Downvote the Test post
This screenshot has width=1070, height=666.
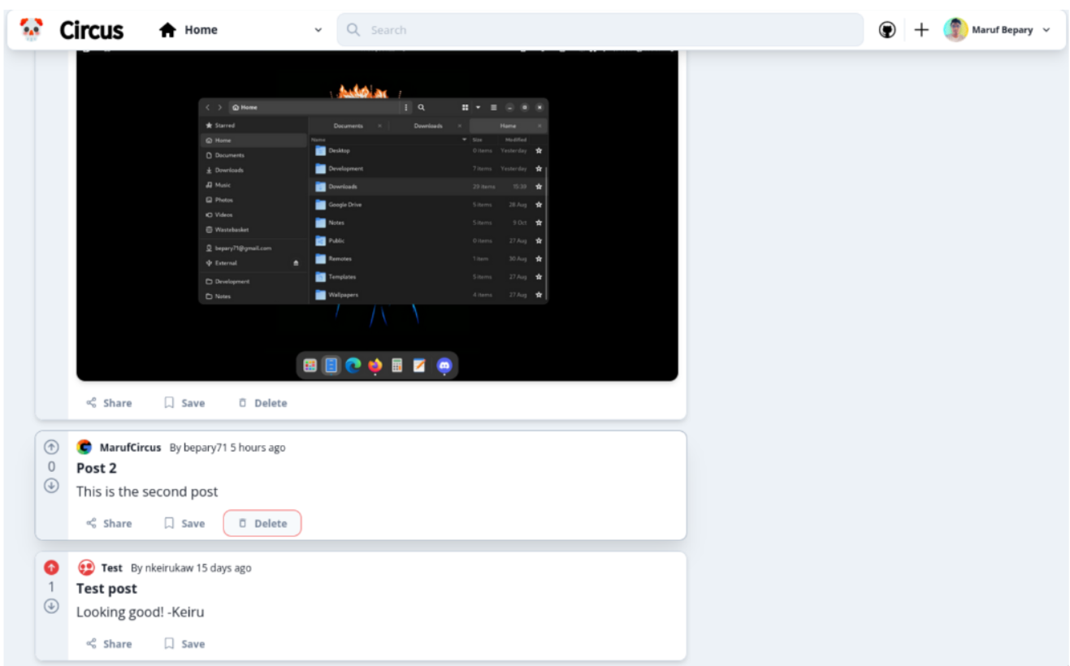[51, 606]
